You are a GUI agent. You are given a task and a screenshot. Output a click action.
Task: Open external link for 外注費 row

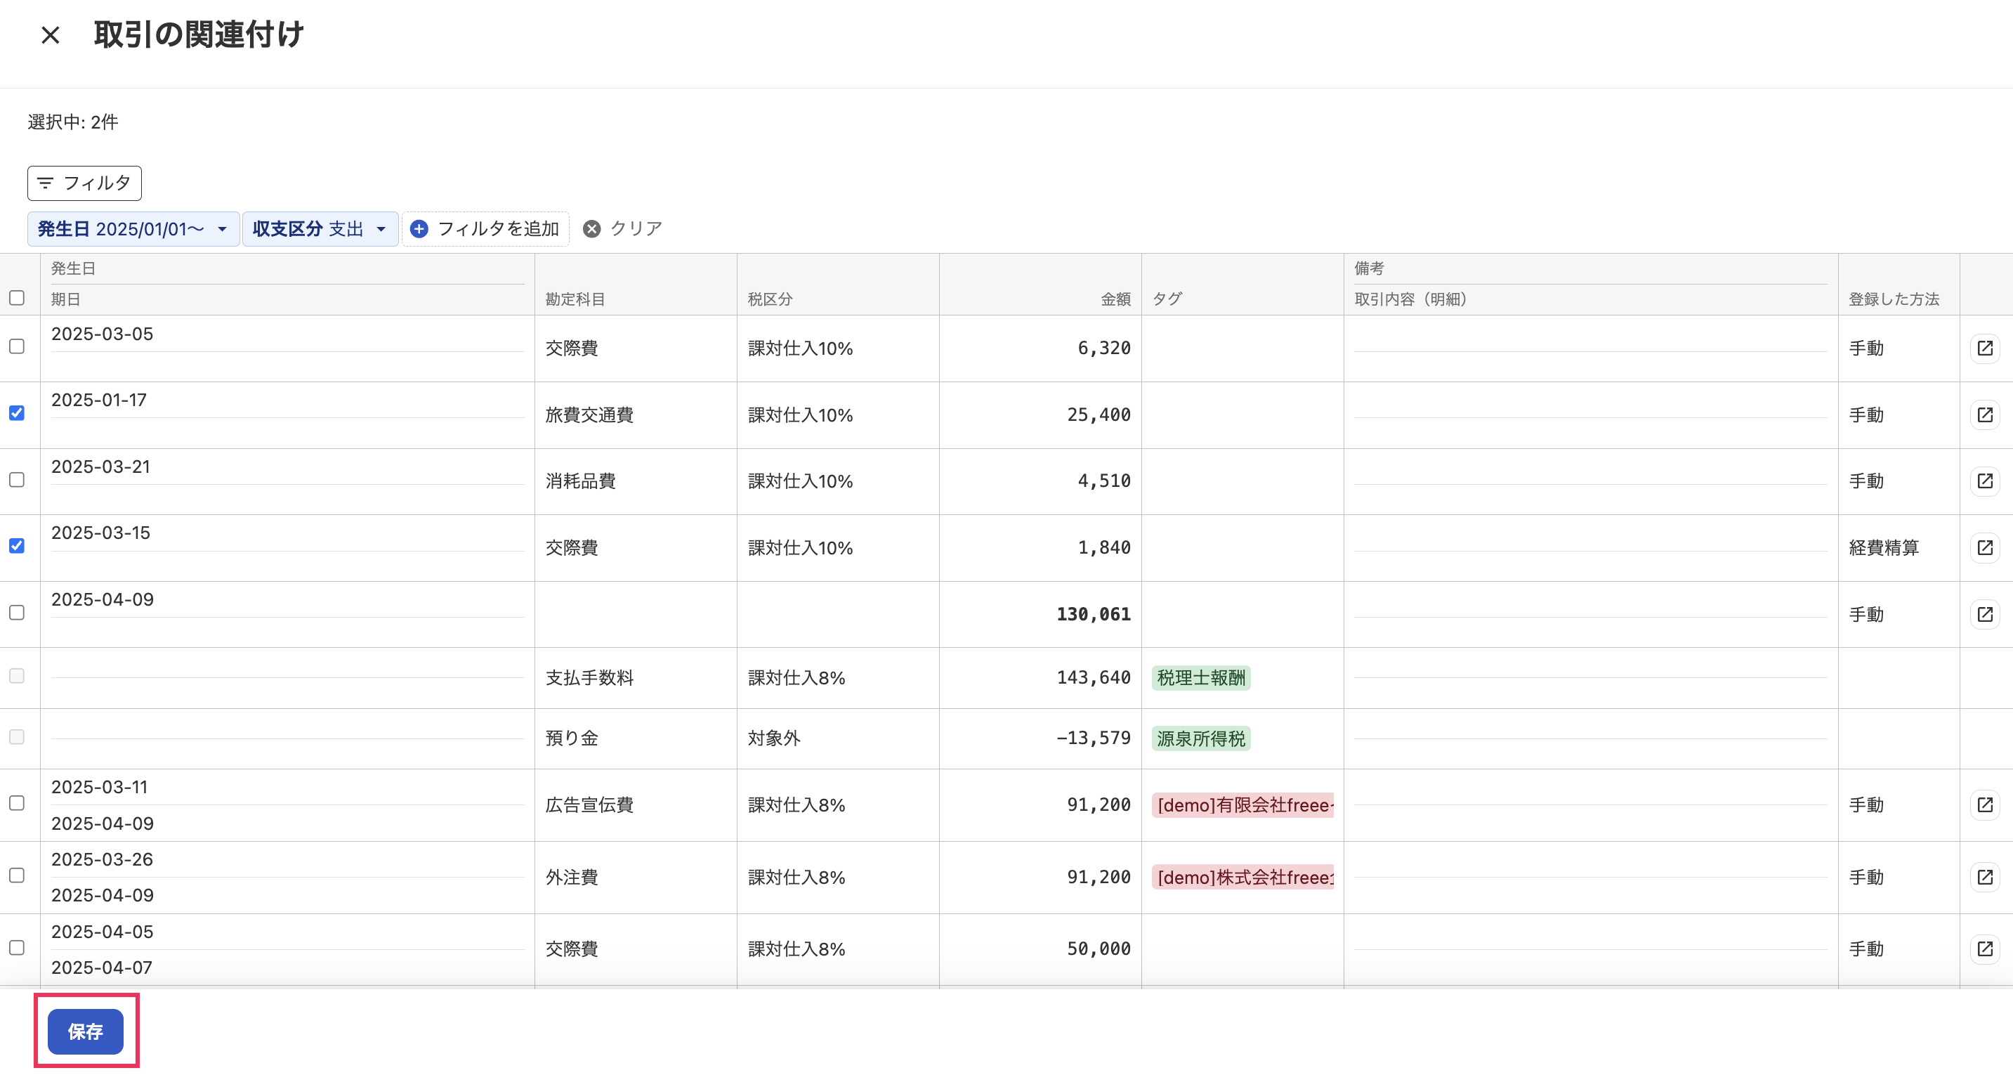[1985, 877]
